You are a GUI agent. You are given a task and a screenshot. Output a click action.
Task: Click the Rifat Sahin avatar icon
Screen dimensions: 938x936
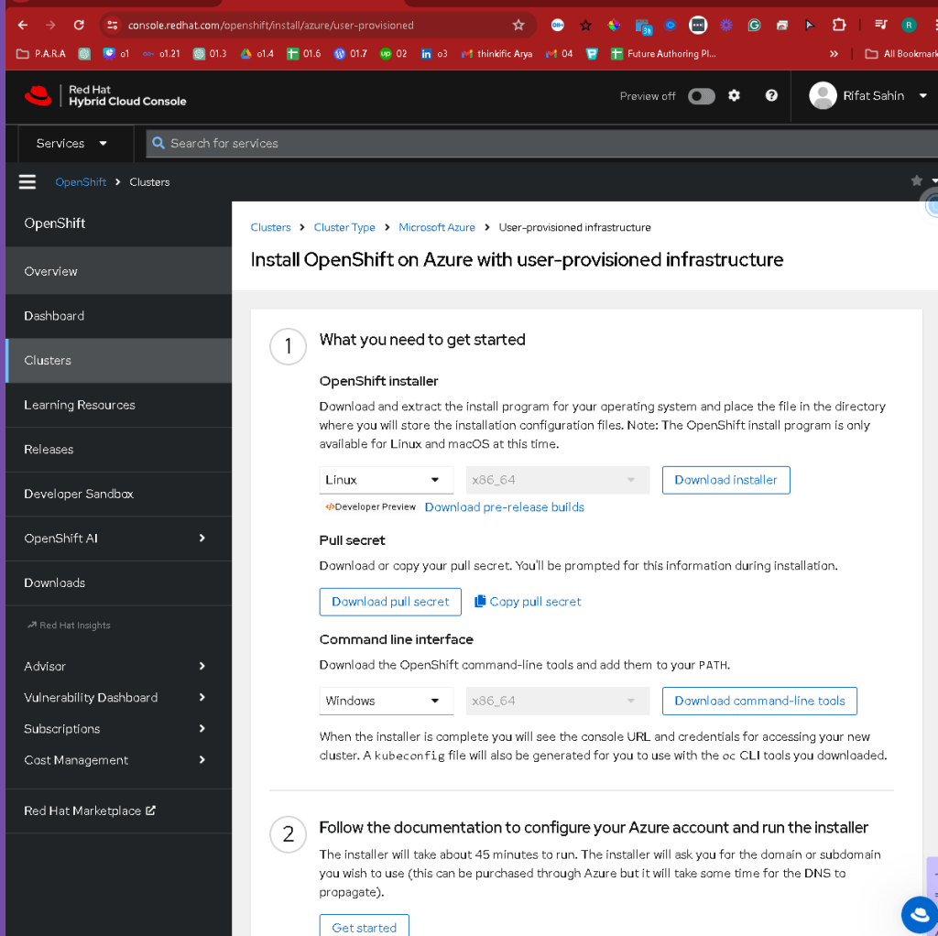(x=823, y=95)
